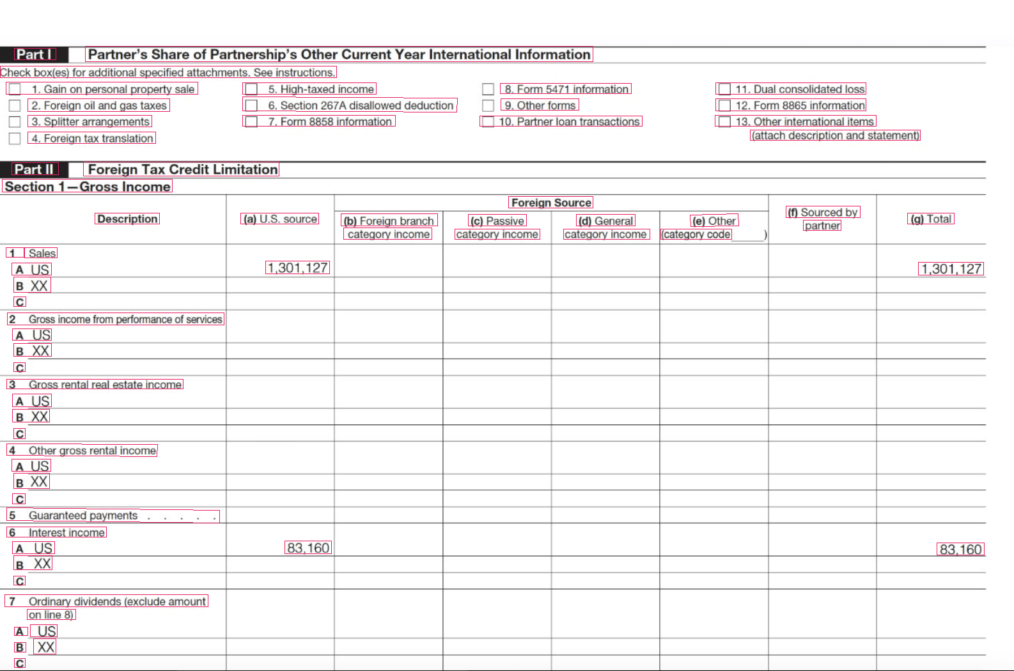This screenshot has height=671, width=1014.
Task: Click XX code under Ordinary dividends
Action: pos(45,647)
